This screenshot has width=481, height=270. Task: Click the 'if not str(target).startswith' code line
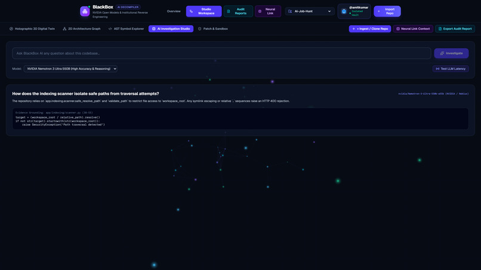[58, 121]
